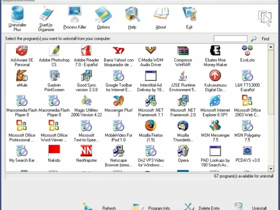
Task: Select My Search Bar
Action: (22, 154)
